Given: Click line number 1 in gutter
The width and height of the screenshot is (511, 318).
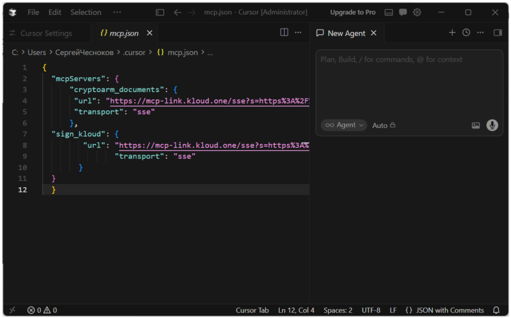Looking at the screenshot, I should tap(25, 68).
